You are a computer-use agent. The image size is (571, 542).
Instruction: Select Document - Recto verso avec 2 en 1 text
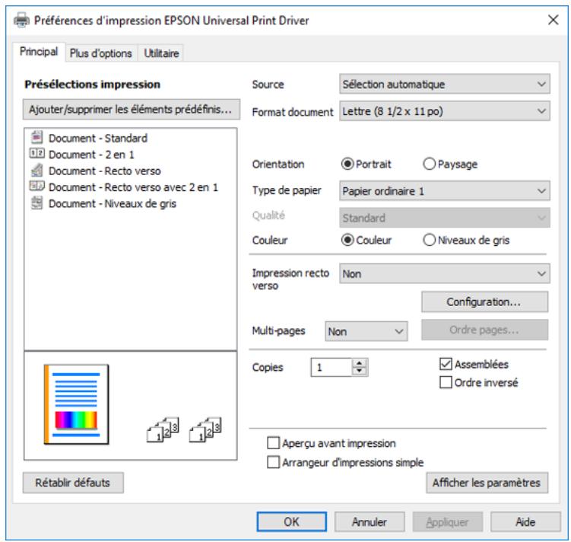point(133,187)
